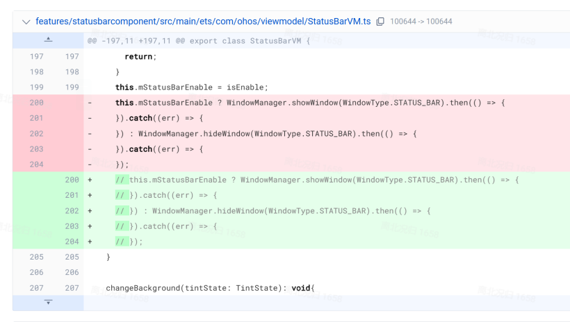Click the file mode text 100644 -> 100644
The height and width of the screenshot is (322, 570).
pyautogui.click(x=421, y=22)
